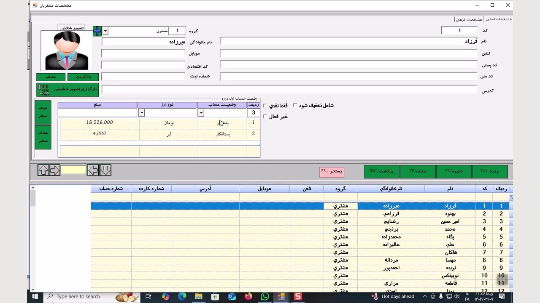
Task: Click the Windows taskbar search box
Action: pos(92,297)
